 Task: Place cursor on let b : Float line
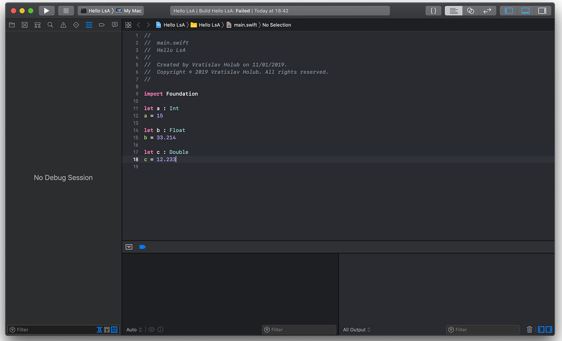pyautogui.click(x=165, y=130)
